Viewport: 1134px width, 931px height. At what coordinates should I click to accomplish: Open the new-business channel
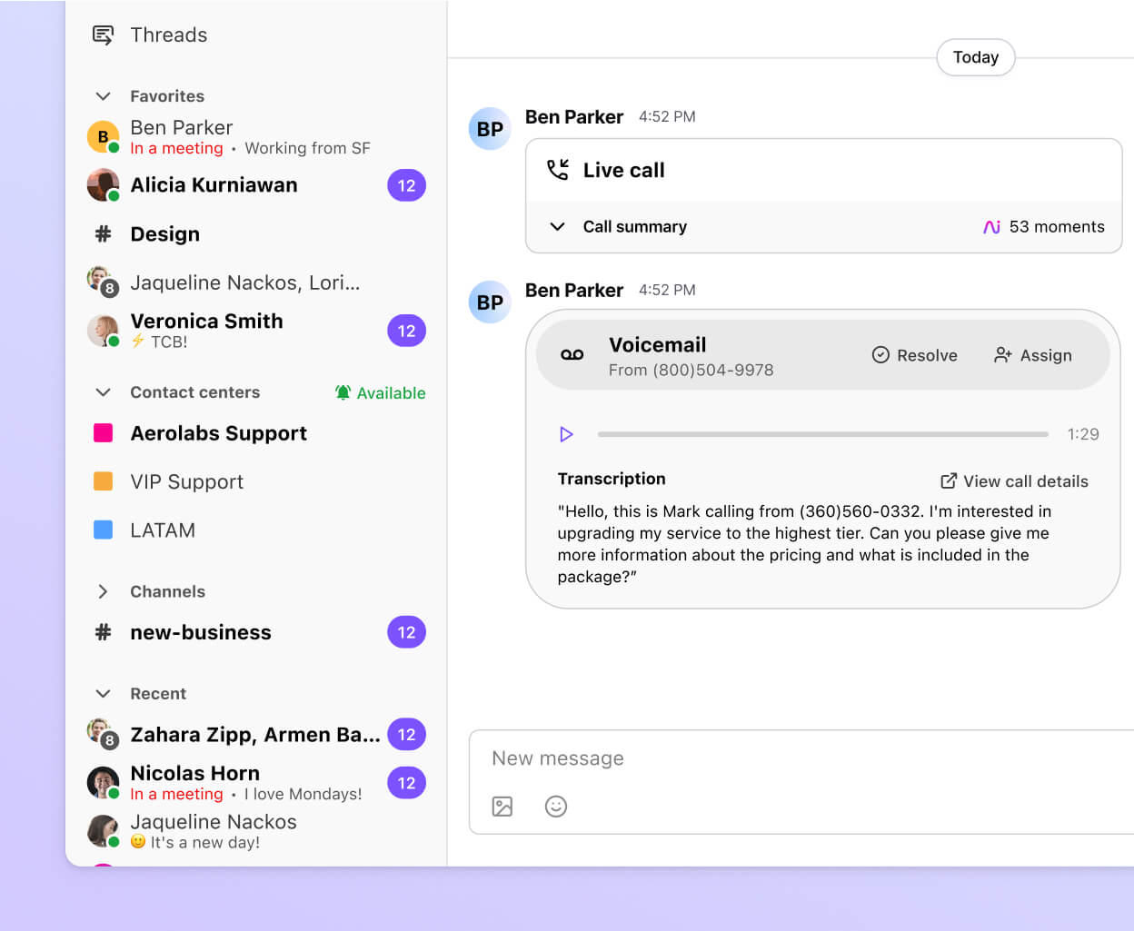click(x=200, y=632)
